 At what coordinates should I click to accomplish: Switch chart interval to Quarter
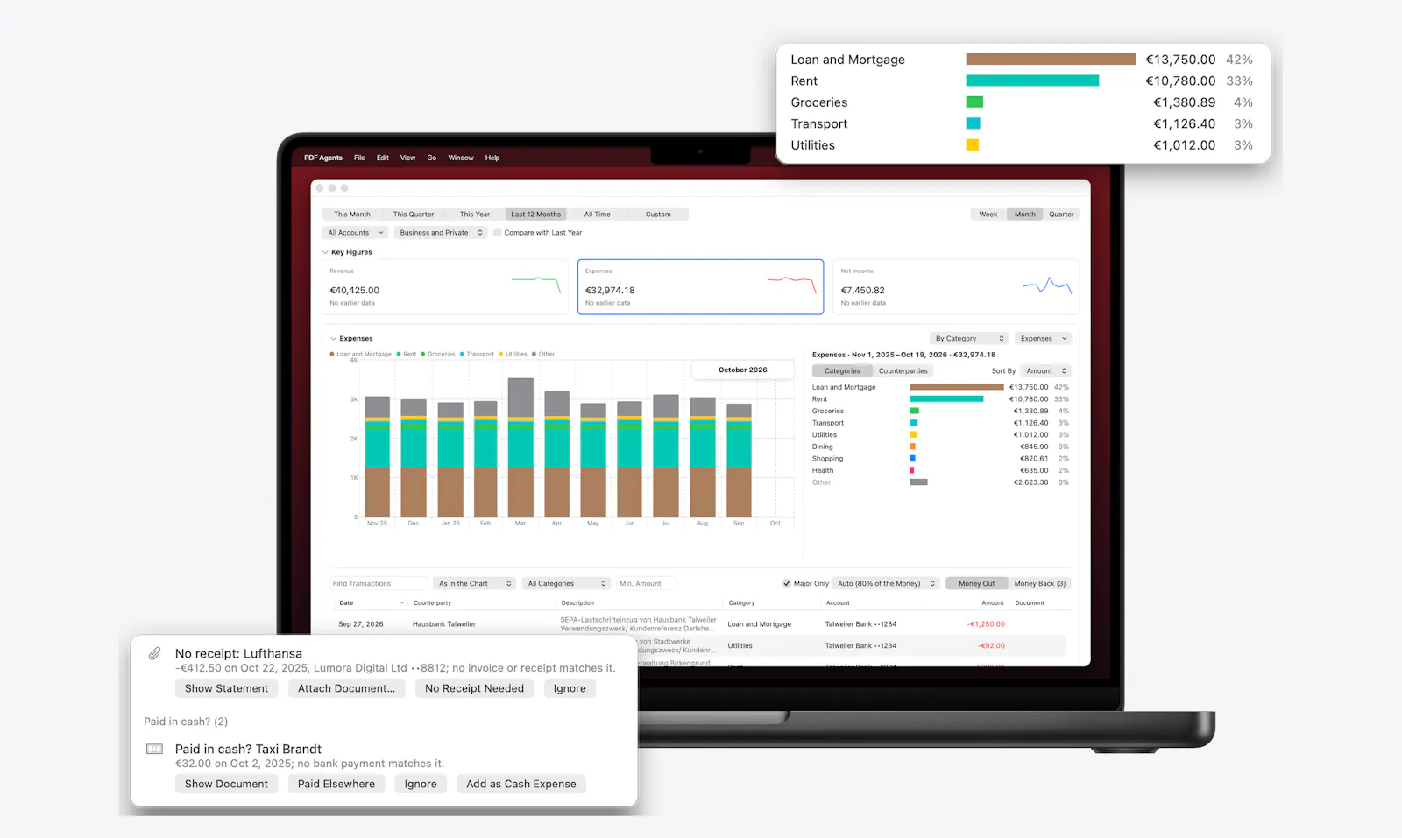click(1061, 215)
